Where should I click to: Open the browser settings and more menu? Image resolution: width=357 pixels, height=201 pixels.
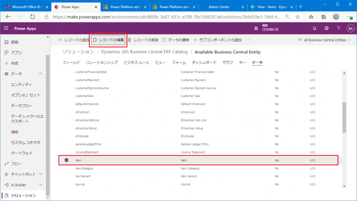[349, 17]
